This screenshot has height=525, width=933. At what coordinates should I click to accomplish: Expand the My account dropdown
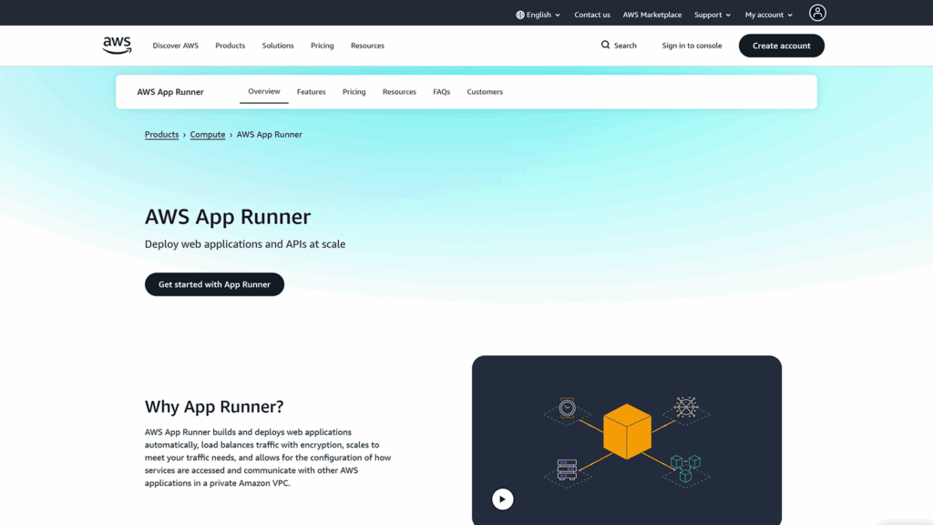click(769, 15)
